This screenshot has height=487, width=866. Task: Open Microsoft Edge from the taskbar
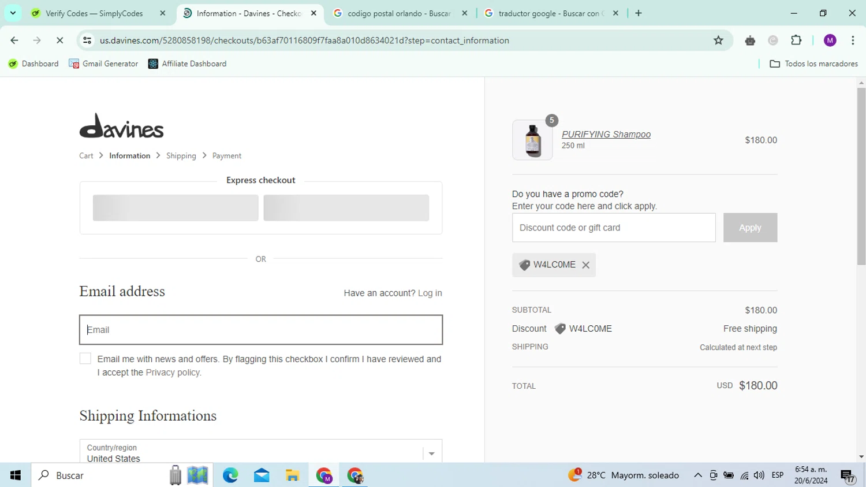[230, 475]
